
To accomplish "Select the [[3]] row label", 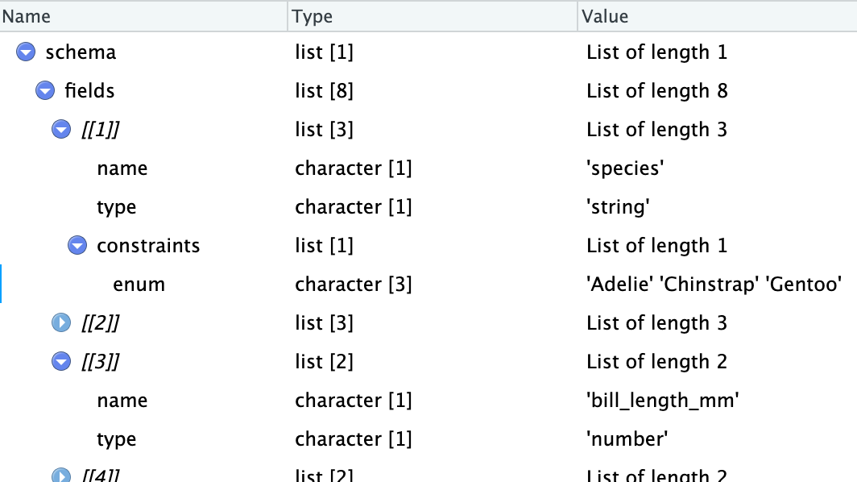I will (100, 362).
